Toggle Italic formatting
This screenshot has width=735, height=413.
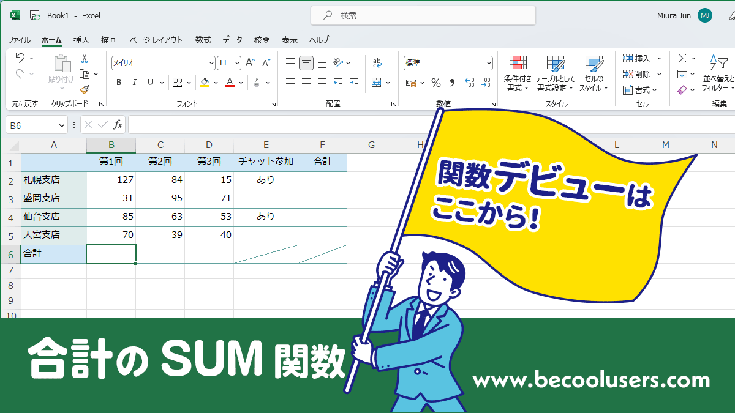click(135, 83)
